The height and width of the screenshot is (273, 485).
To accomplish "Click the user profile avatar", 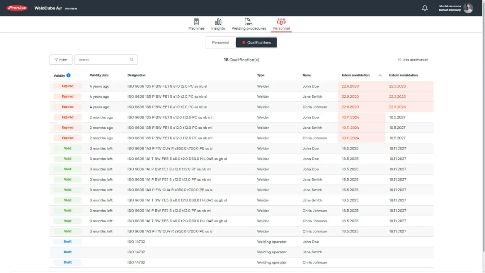I will click(468, 8).
